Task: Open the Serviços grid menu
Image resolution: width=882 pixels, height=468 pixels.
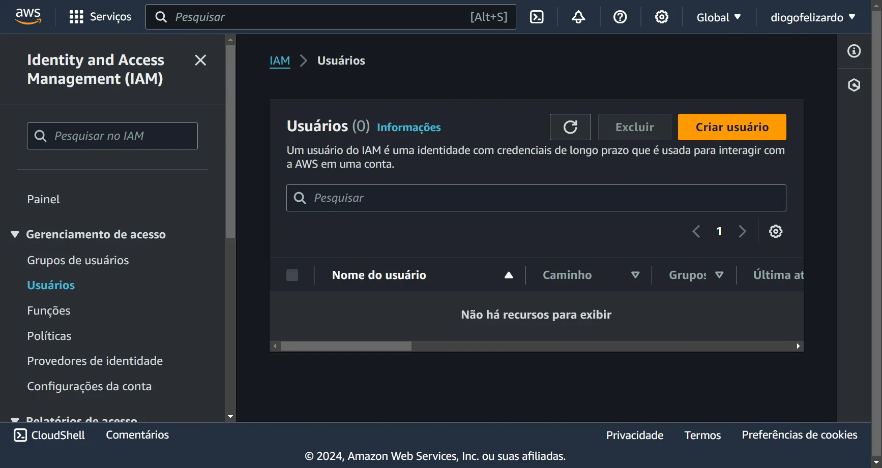Action: pos(100,17)
